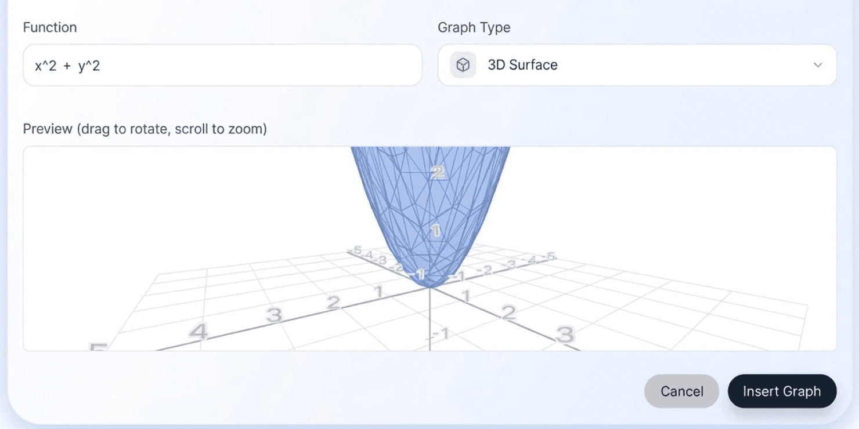Image resolution: width=859 pixels, height=429 pixels.
Task: Click the "2" label on the front-left axis
Action: click(x=333, y=303)
